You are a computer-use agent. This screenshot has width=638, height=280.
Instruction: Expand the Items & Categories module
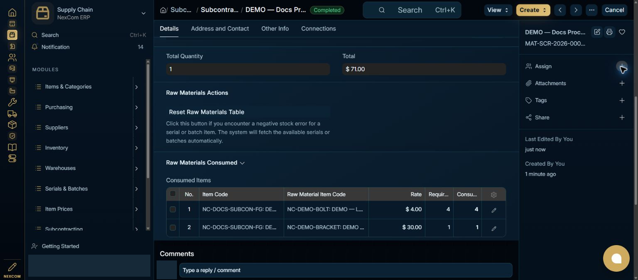[136, 87]
